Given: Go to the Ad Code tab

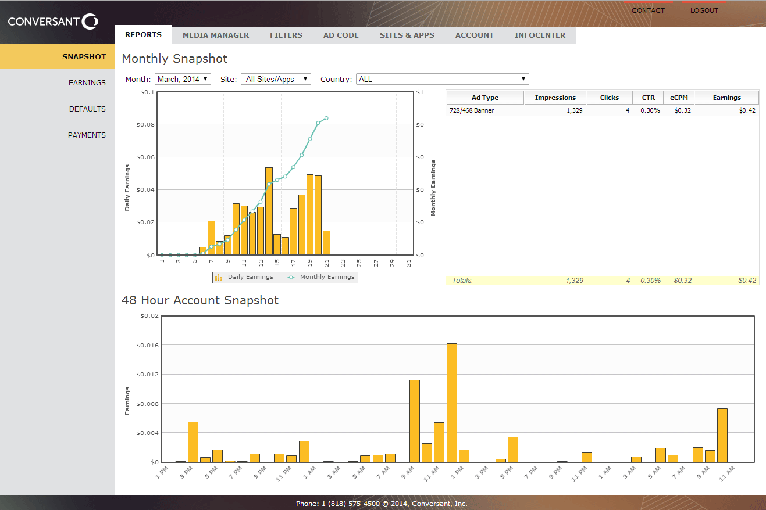Looking at the screenshot, I should [x=341, y=35].
